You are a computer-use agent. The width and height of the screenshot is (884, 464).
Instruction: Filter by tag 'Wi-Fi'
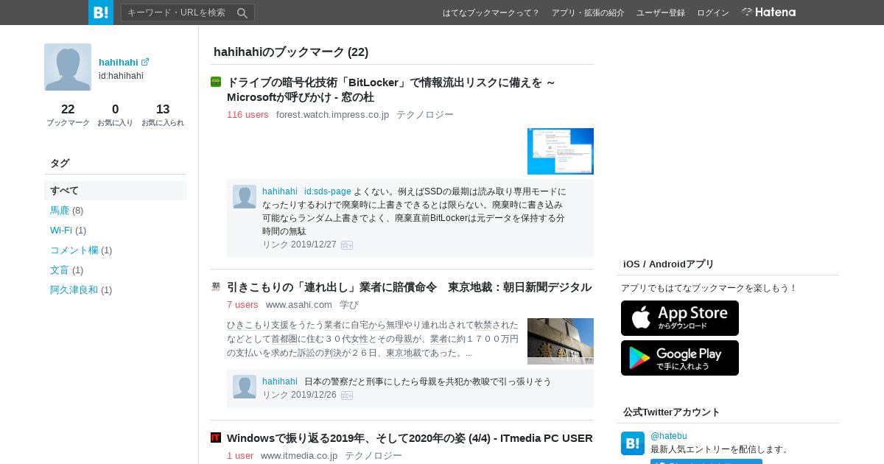pyautogui.click(x=61, y=230)
